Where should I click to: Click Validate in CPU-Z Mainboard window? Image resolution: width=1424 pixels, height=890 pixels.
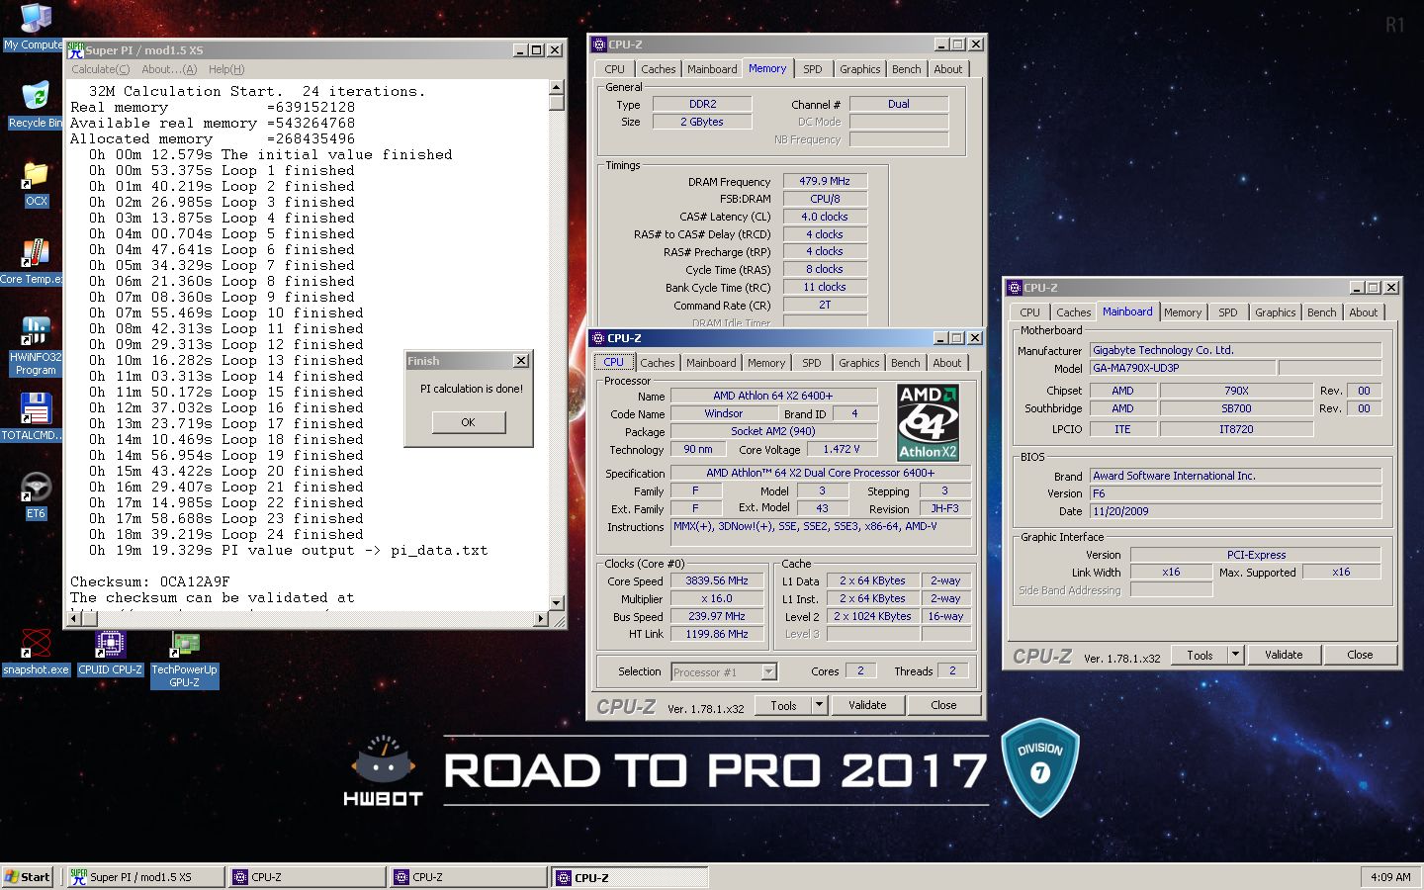[1284, 655]
